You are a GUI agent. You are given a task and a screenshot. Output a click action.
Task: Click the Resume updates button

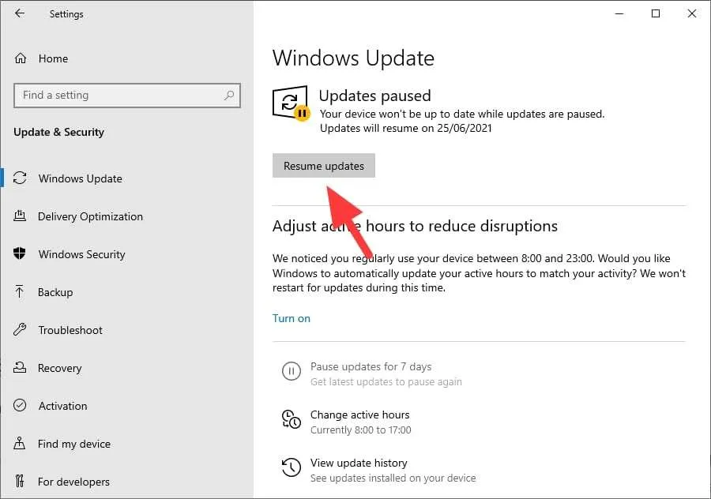pos(324,166)
